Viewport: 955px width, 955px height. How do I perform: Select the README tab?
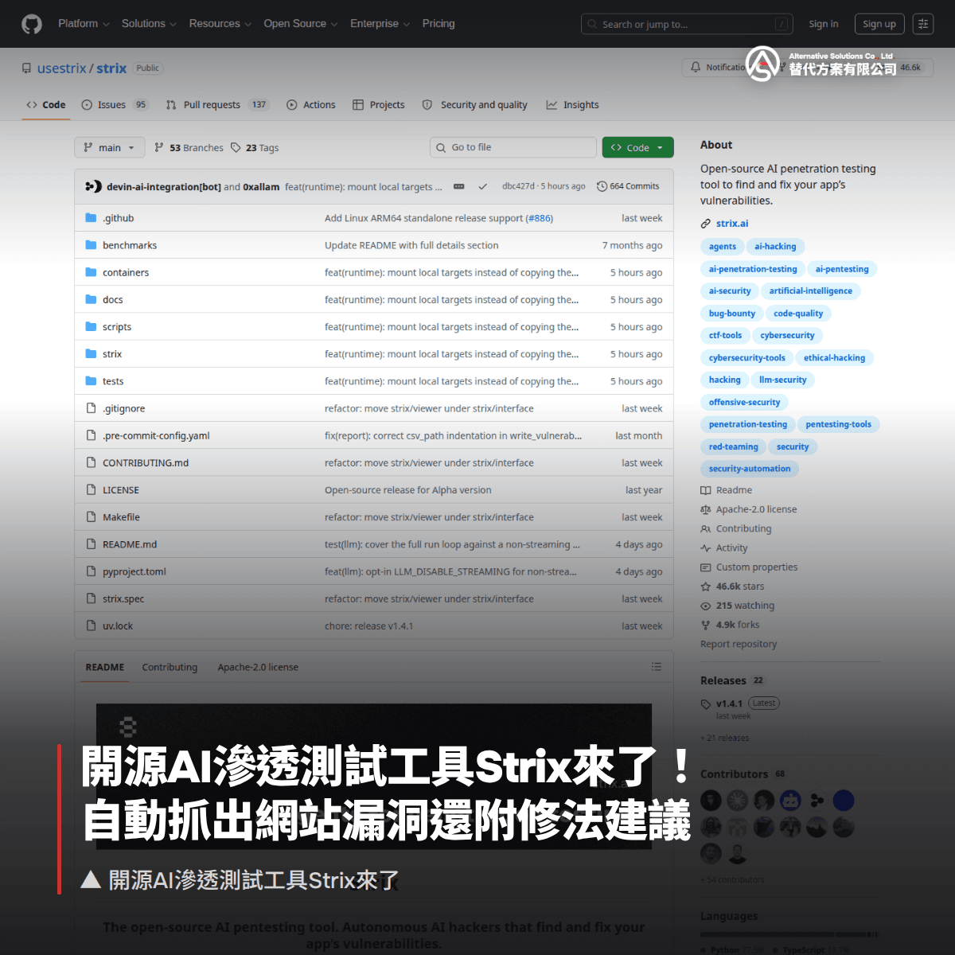(x=105, y=667)
